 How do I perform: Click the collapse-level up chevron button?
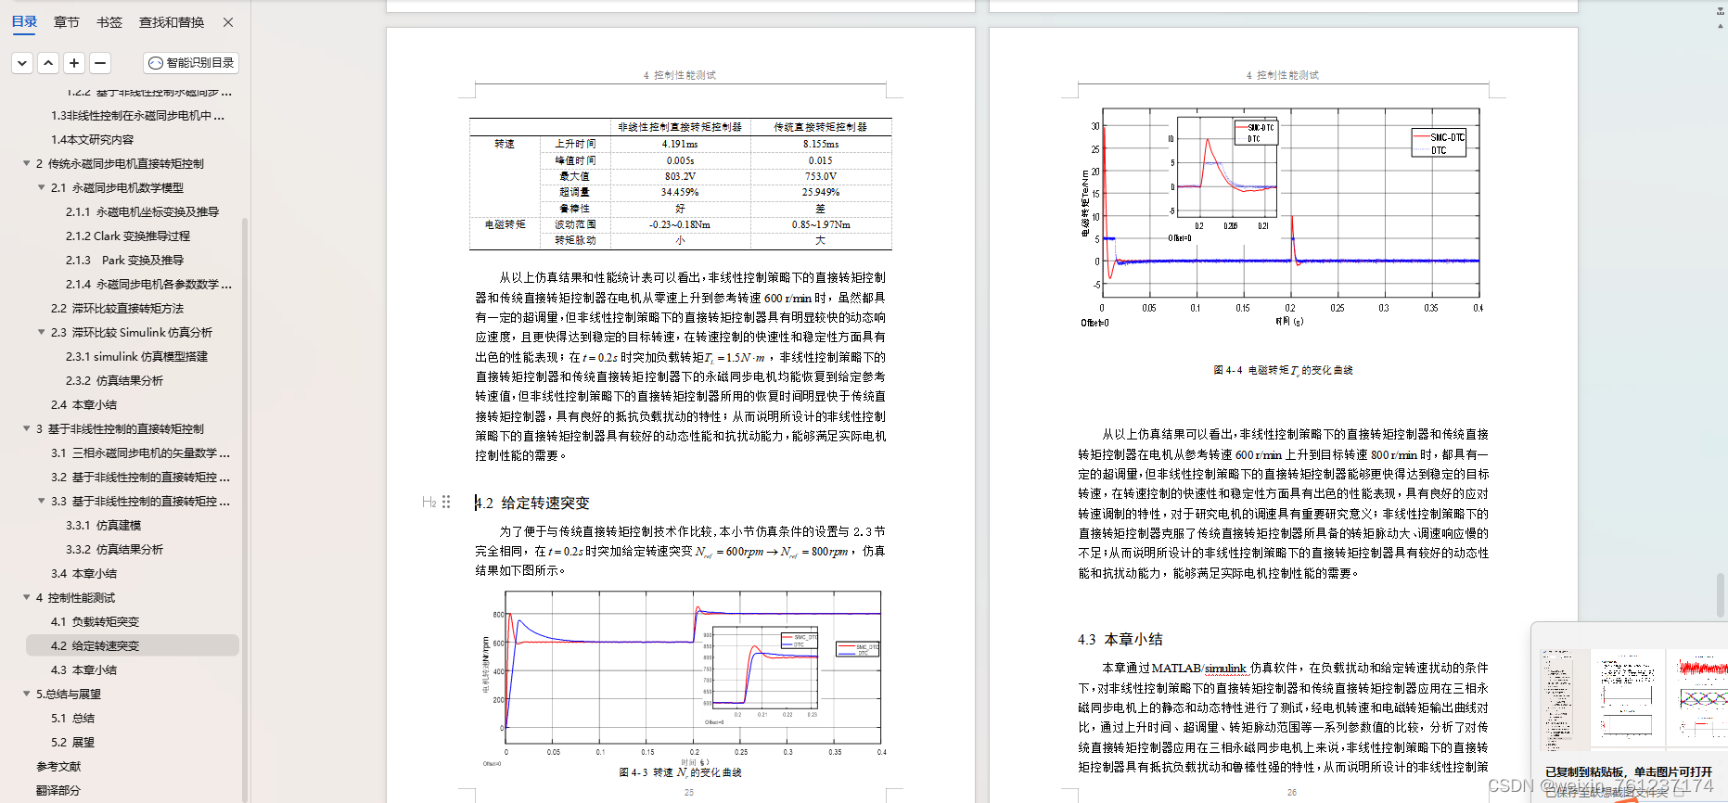48,63
